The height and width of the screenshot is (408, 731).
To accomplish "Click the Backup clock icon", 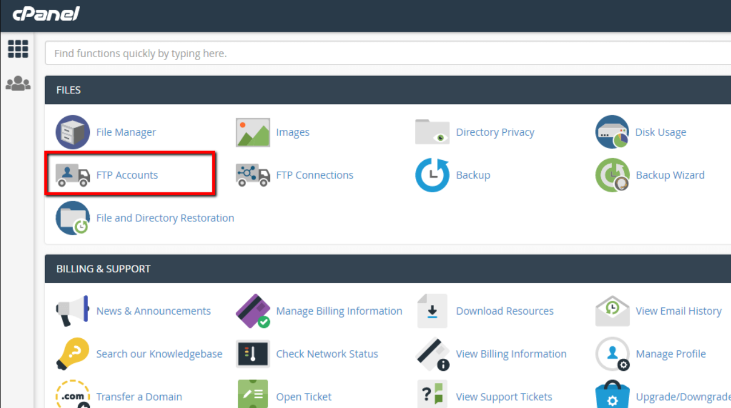I will point(432,175).
